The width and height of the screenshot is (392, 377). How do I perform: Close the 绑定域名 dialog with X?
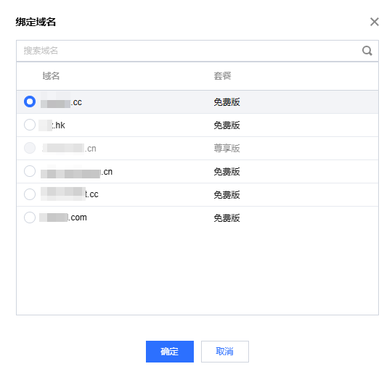point(375,22)
